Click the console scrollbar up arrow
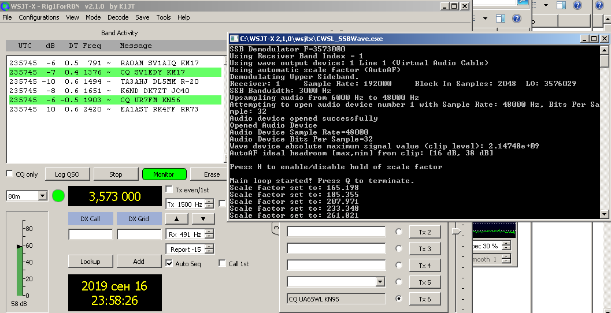The image size is (611, 313). pyautogui.click(x=605, y=50)
